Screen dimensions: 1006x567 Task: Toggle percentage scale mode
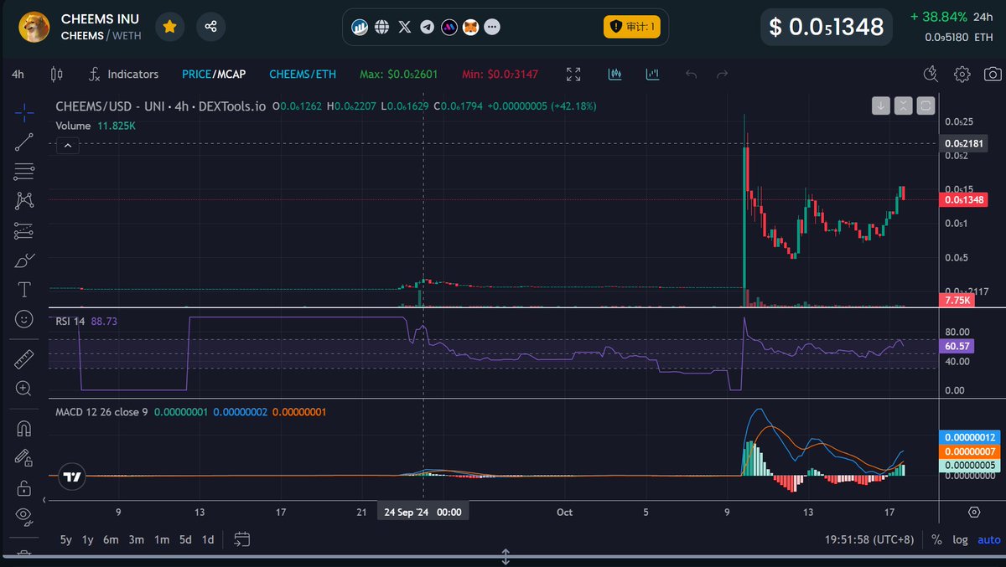tap(936, 539)
